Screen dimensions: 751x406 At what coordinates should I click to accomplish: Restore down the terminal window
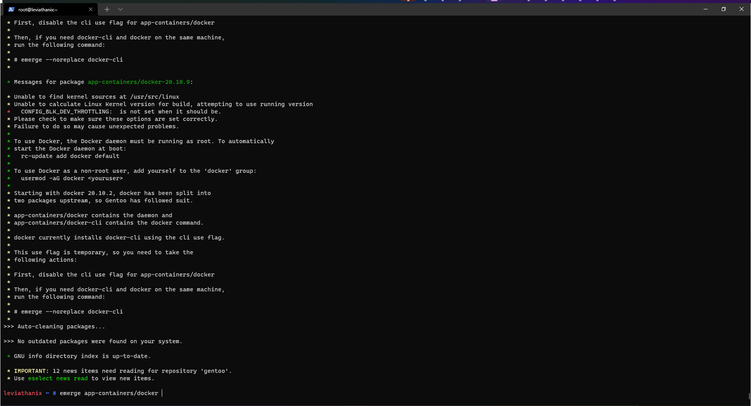coord(723,9)
